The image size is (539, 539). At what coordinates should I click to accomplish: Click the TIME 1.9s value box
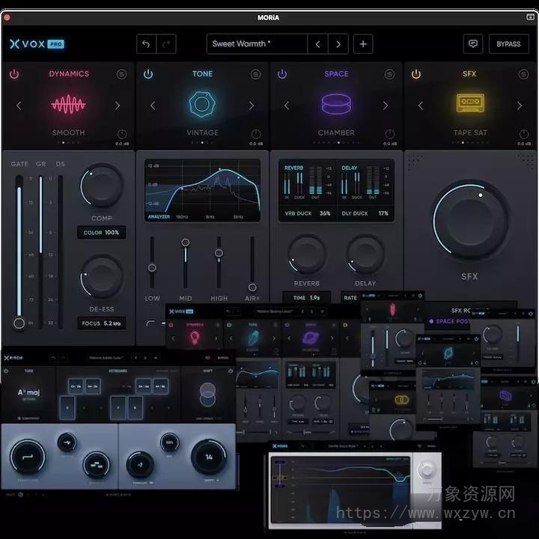307,298
